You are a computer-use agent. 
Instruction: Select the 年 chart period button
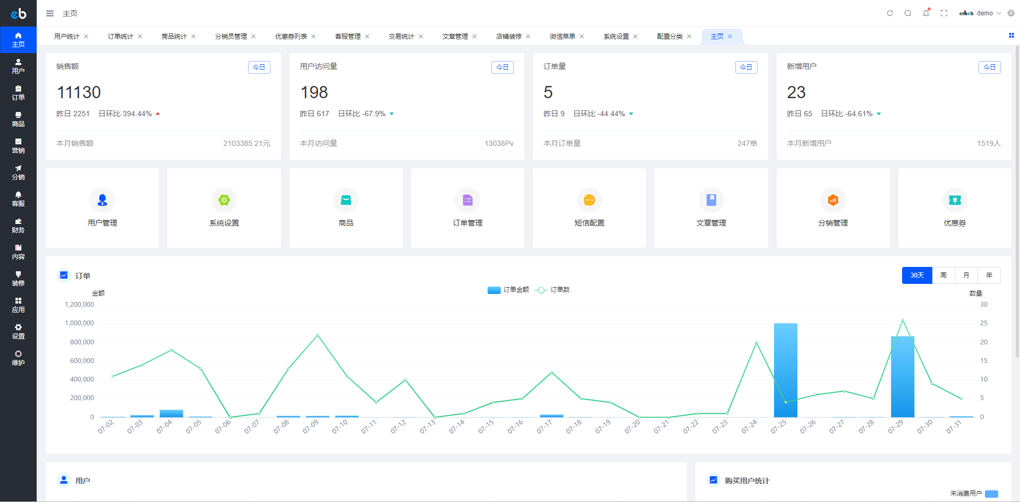click(989, 275)
